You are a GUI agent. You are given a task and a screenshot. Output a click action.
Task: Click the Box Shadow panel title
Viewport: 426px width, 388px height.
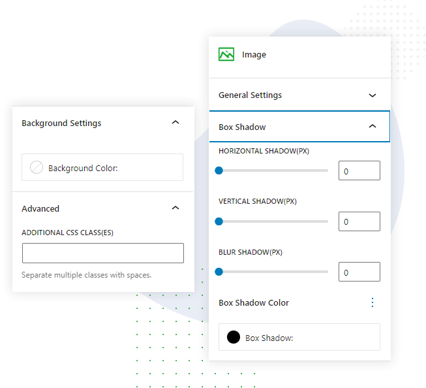[242, 127]
